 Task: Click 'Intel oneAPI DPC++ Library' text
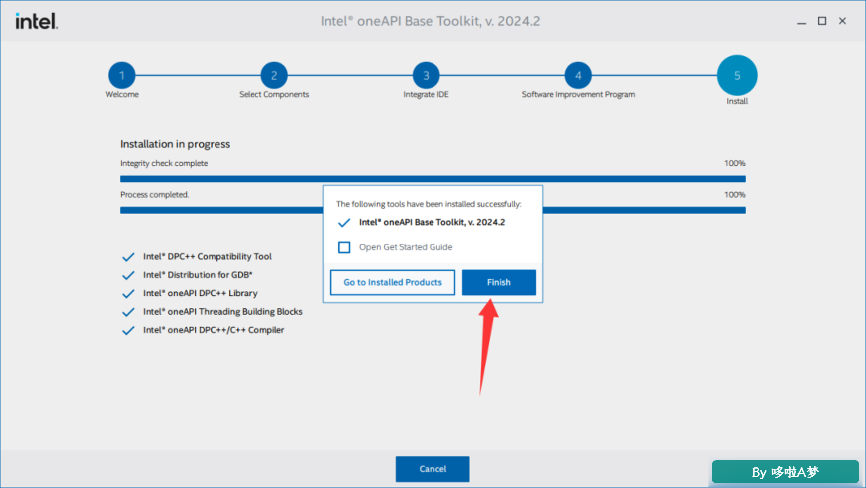pos(200,293)
